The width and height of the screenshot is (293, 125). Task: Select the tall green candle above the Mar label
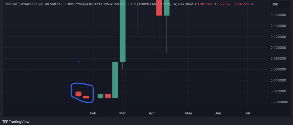pos(122,31)
